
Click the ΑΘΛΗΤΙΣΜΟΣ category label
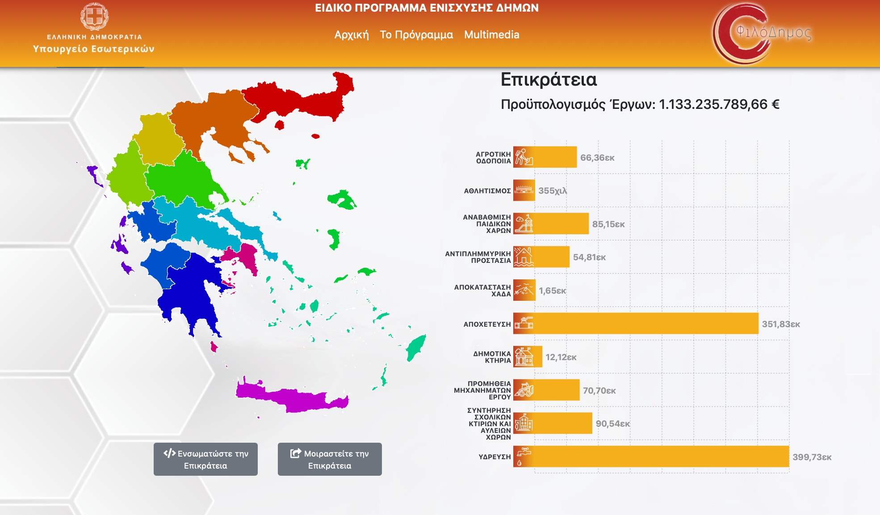[487, 191]
